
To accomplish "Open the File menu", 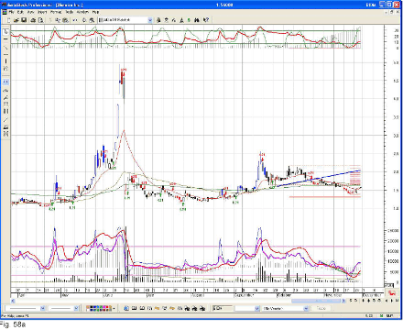I will point(12,12).
